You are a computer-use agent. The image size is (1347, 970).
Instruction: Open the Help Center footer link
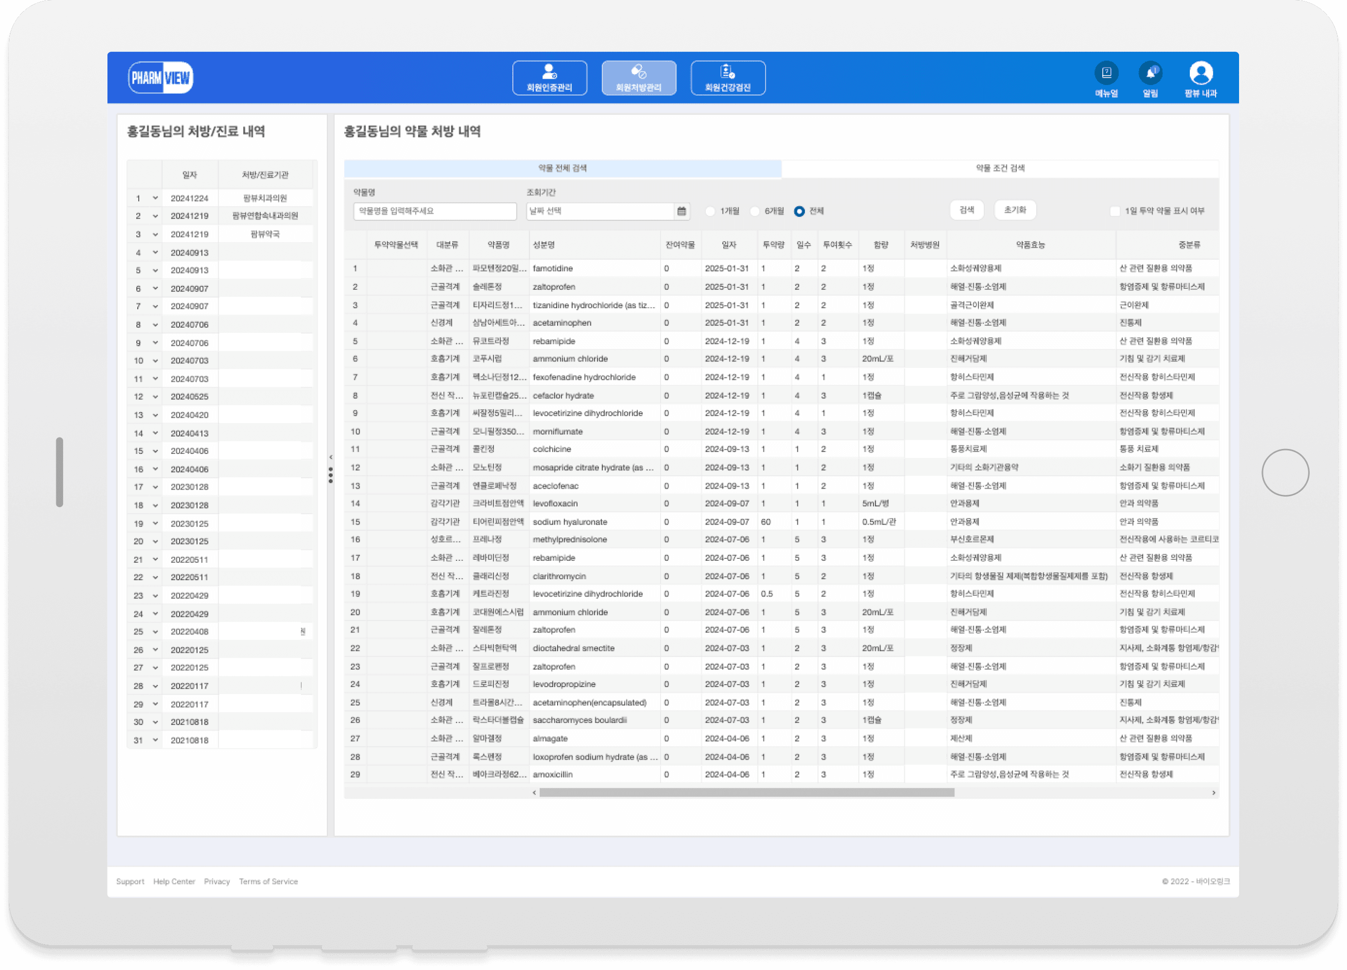[x=174, y=882]
